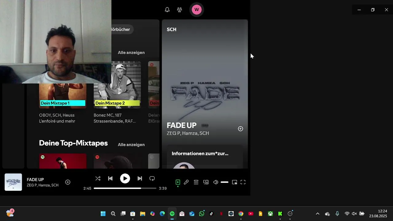The width and height of the screenshot is (393, 221).
Task: Open the FADE UP title in the side panel
Action: click(181, 125)
